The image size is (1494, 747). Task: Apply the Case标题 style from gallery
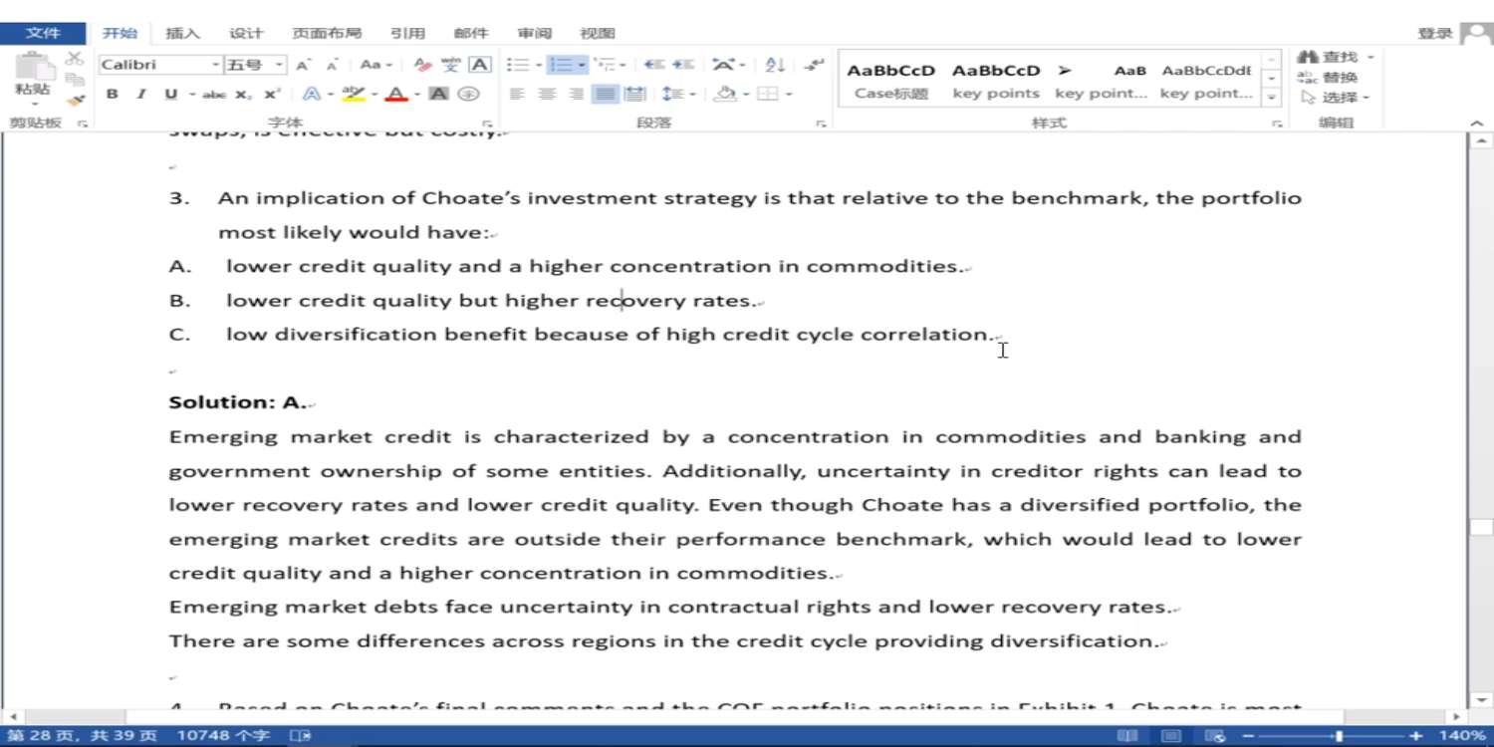click(890, 81)
